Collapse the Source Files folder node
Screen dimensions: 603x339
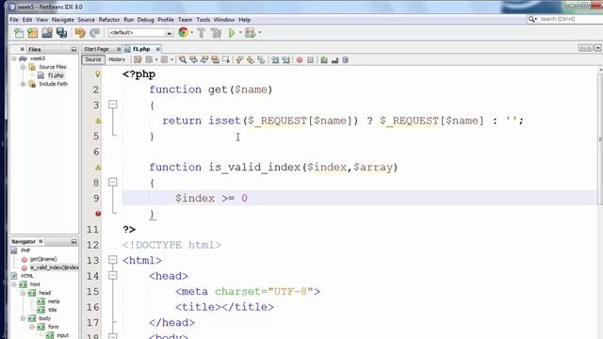point(23,67)
